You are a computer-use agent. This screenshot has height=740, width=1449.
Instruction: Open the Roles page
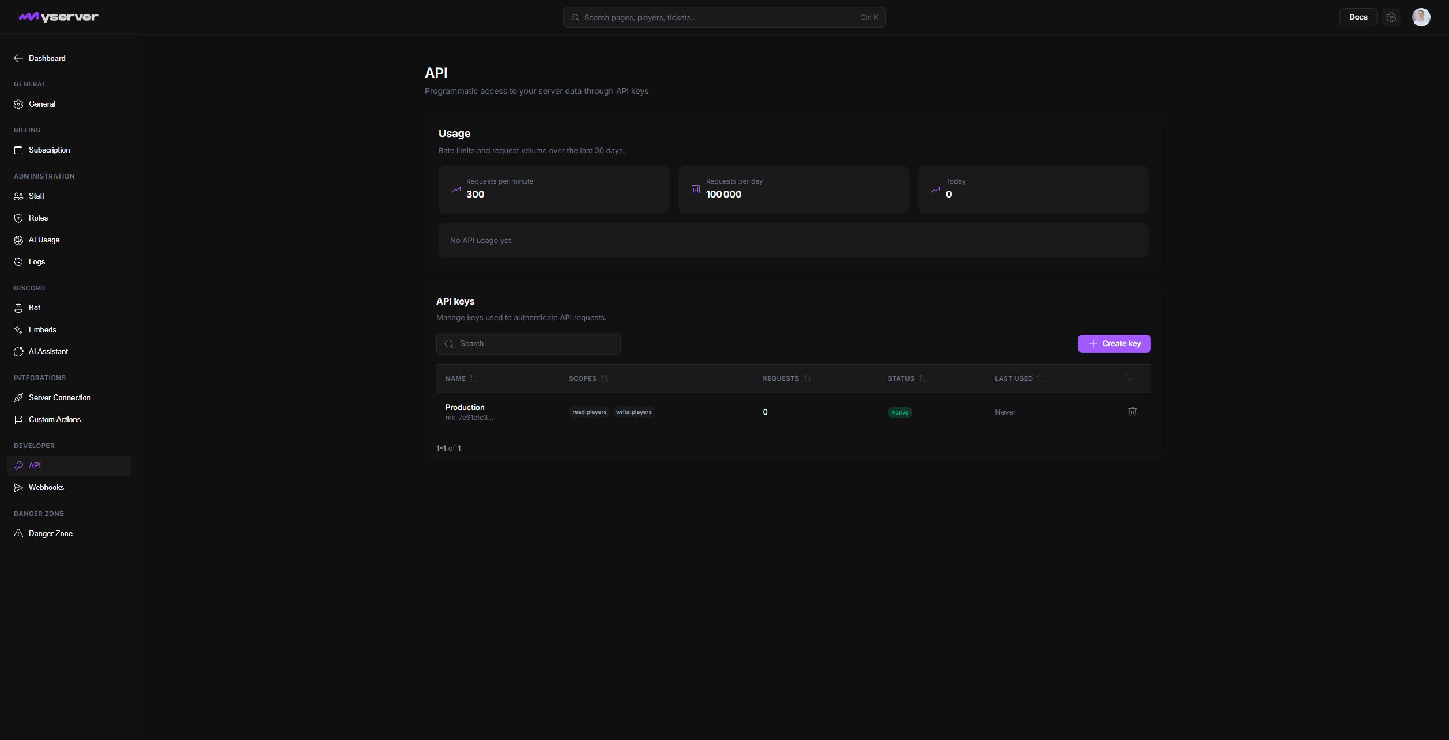pyautogui.click(x=69, y=218)
